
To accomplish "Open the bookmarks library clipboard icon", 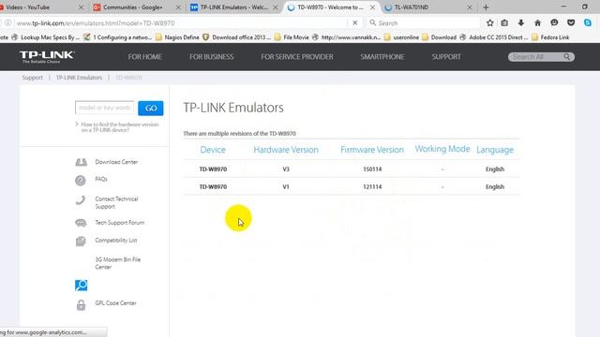I will click(x=504, y=22).
